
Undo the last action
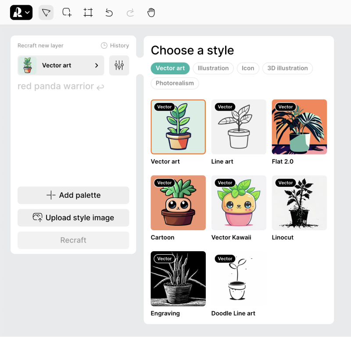(109, 13)
